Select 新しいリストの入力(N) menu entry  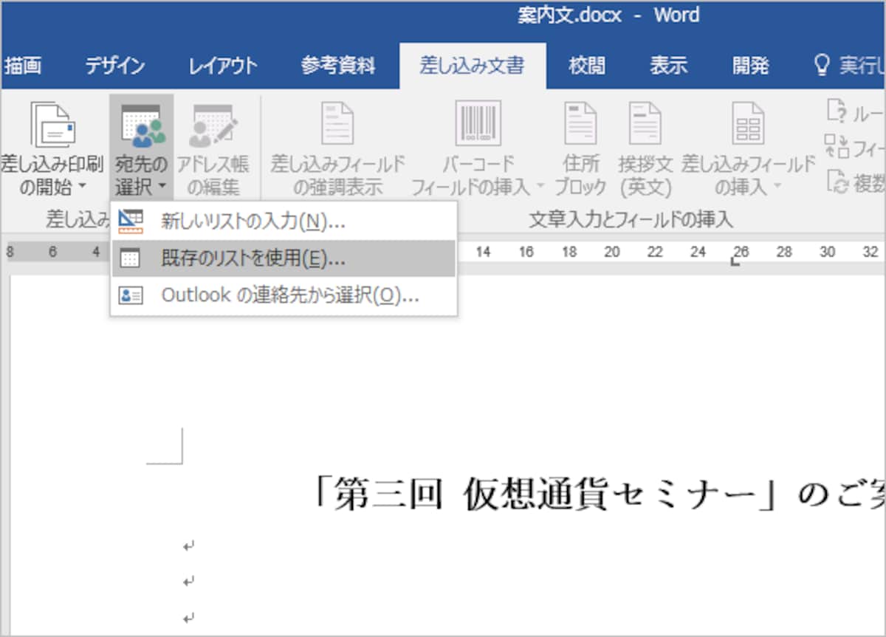click(284, 221)
